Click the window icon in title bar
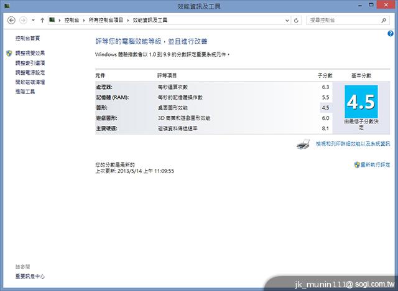The height and width of the screenshot is (291, 398). 7,6
